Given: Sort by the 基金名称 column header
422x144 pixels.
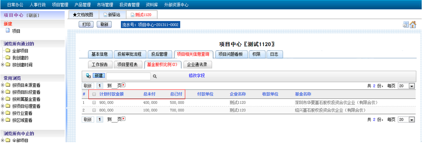Looking at the screenshot, I should point(303,94).
